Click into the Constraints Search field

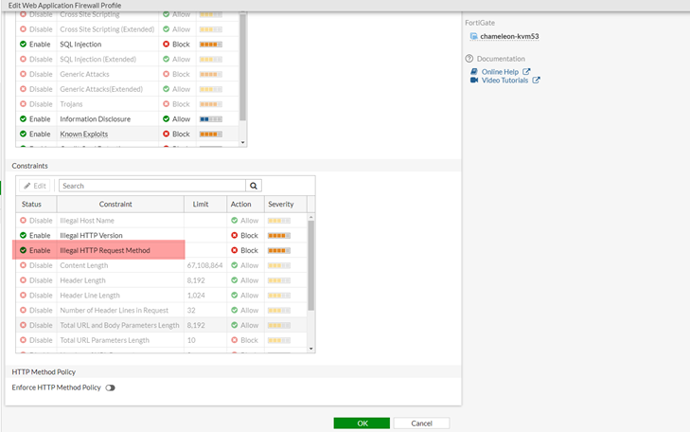(151, 187)
